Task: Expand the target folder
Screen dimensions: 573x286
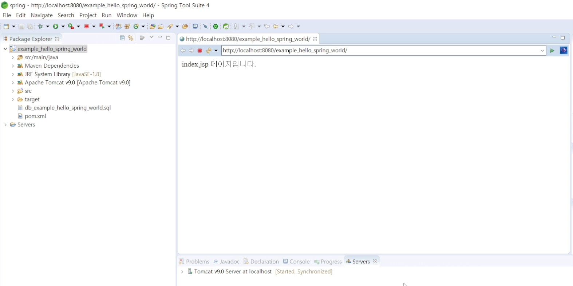Action: click(x=13, y=99)
